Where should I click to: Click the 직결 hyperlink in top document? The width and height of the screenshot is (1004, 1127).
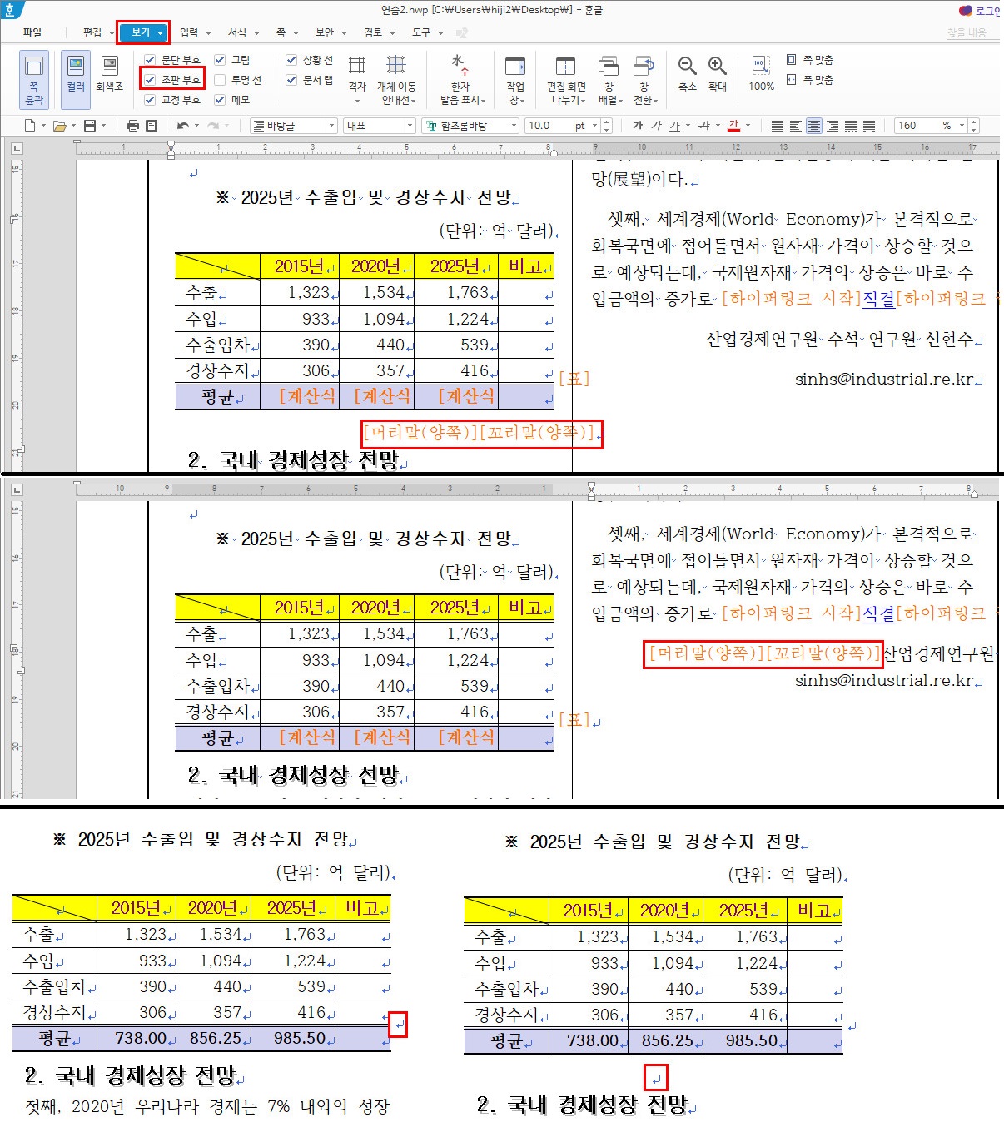[878, 299]
